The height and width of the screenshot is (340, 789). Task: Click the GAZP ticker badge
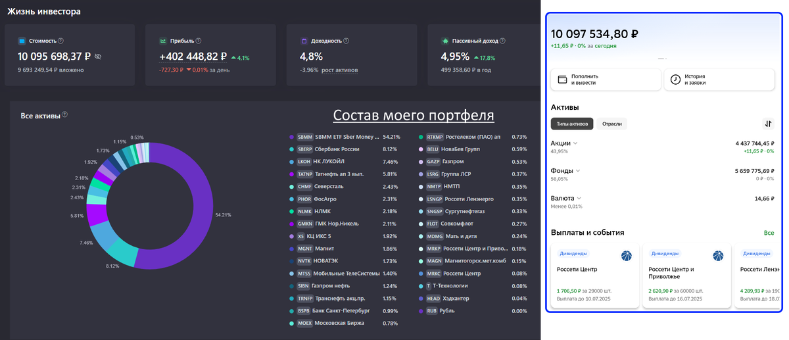(x=433, y=162)
